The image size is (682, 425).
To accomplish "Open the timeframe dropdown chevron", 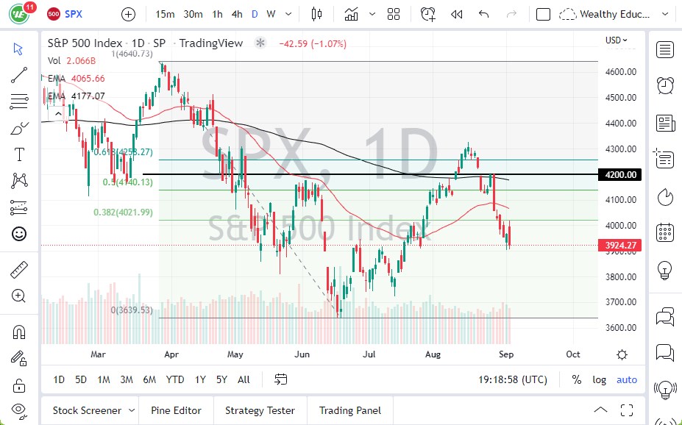I will (x=288, y=14).
